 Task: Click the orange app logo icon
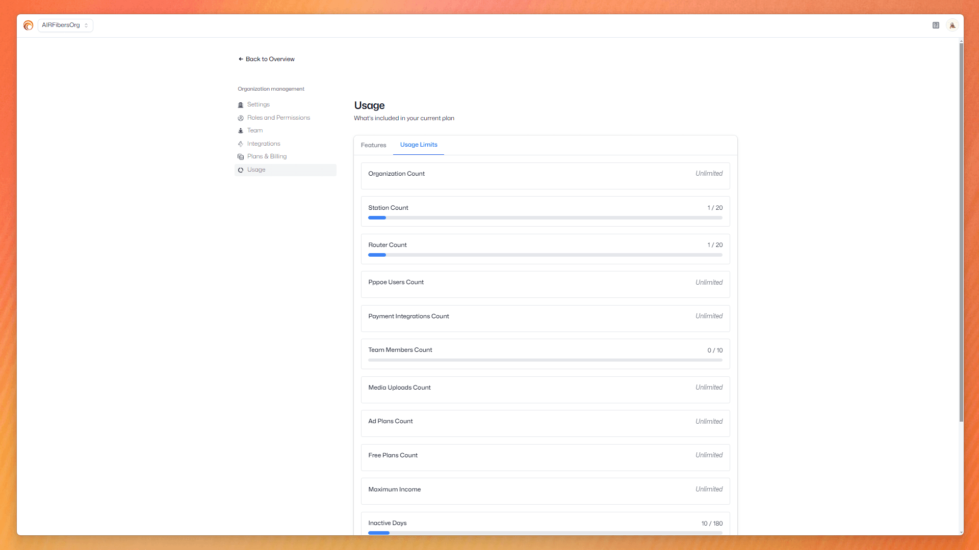(28, 25)
